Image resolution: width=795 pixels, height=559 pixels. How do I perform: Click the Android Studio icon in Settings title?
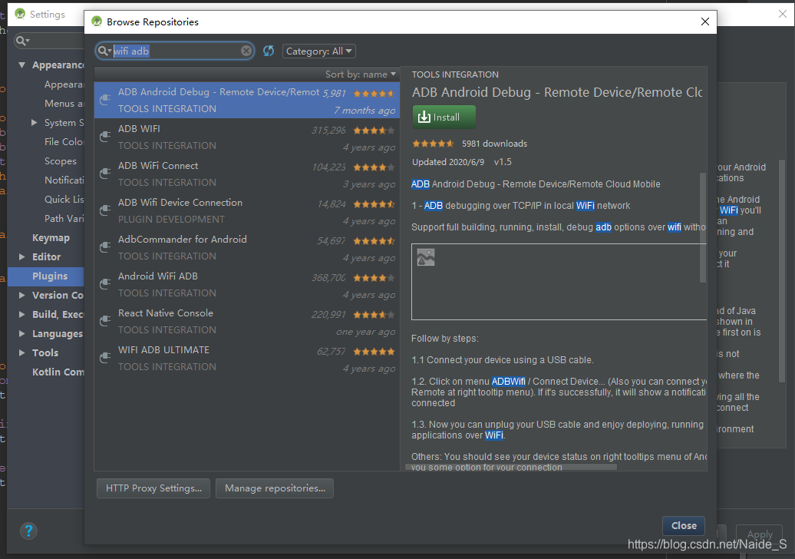tap(20, 14)
